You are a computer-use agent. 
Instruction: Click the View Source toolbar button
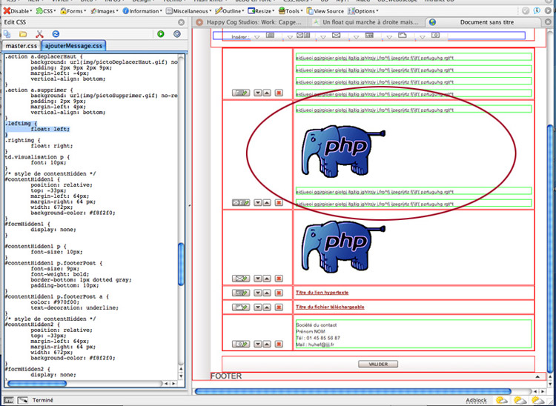[x=325, y=11]
